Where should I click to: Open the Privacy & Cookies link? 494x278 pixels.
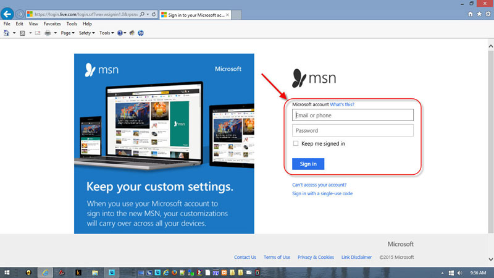pos(316,257)
